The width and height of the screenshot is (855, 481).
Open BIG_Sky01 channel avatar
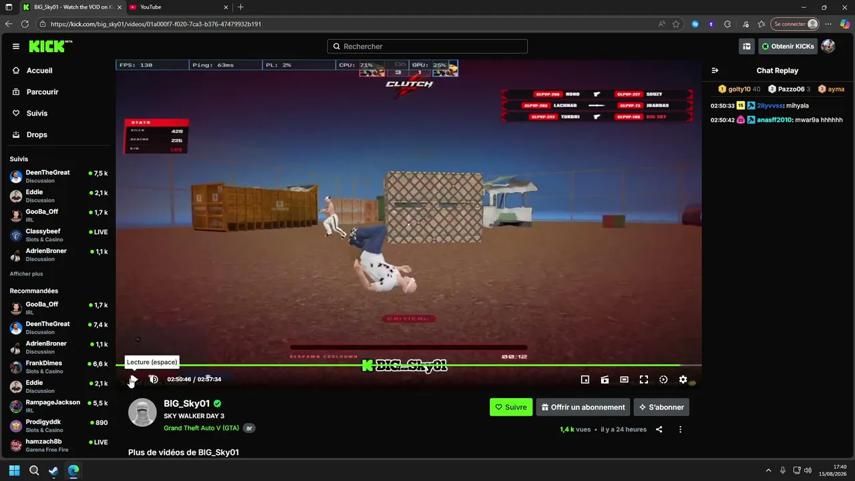[x=142, y=413]
